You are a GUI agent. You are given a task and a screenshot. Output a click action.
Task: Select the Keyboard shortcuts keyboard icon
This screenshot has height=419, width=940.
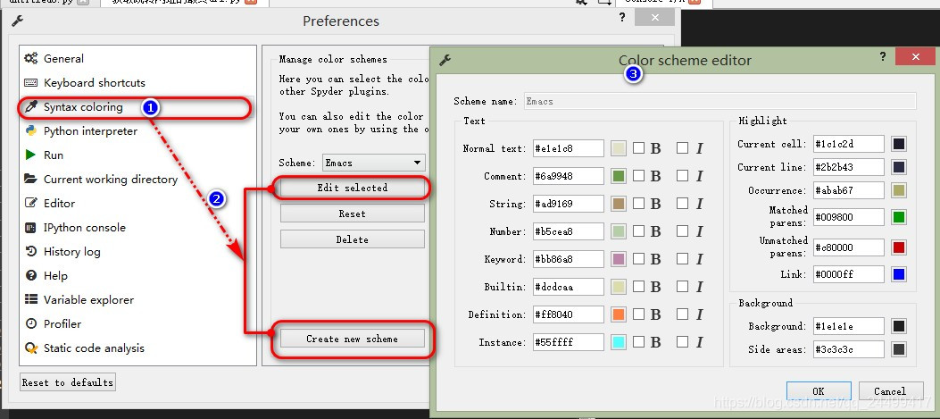[x=30, y=83]
